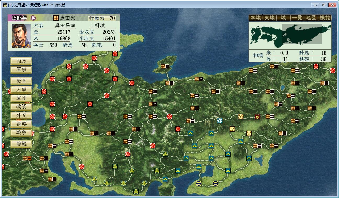Image resolution: width=339 pixels, height=198 pixels.
Task: Select the Sanada castle with orange banner
Action: click(x=27, y=158)
